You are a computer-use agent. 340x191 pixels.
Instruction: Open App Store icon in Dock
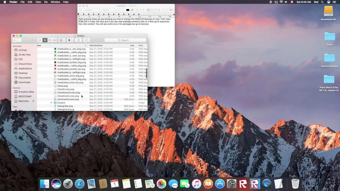[x=220, y=184]
